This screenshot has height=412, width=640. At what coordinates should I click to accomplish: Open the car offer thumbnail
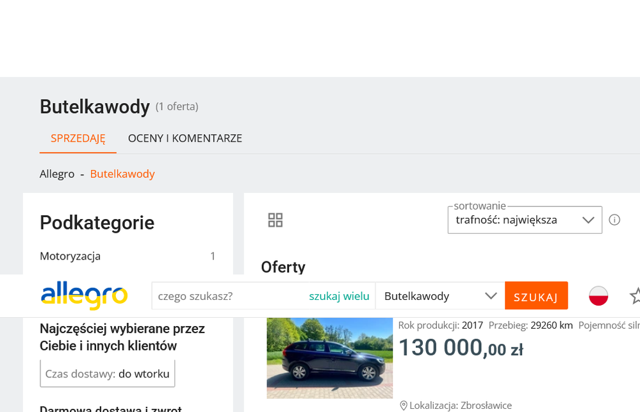coord(329,358)
